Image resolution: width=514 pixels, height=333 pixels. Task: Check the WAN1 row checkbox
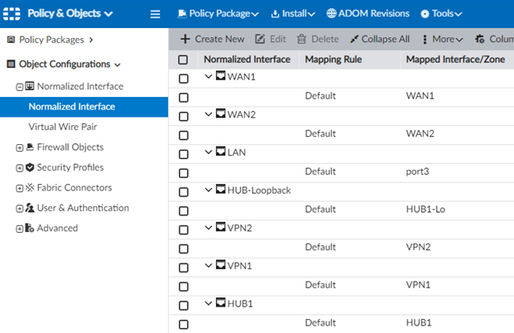click(x=184, y=78)
